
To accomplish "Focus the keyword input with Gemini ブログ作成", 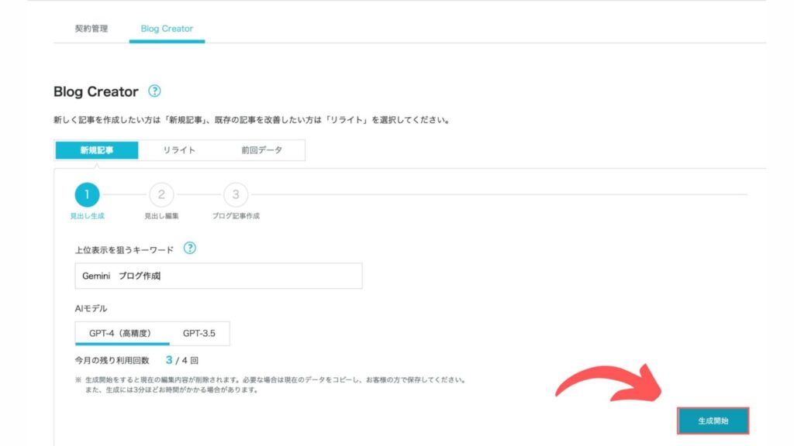I will [x=219, y=276].
